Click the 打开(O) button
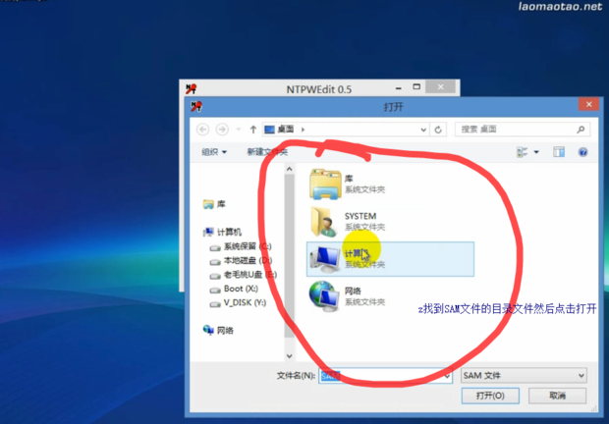The height and width of the screenshot is (424, 609). (490, 396)
